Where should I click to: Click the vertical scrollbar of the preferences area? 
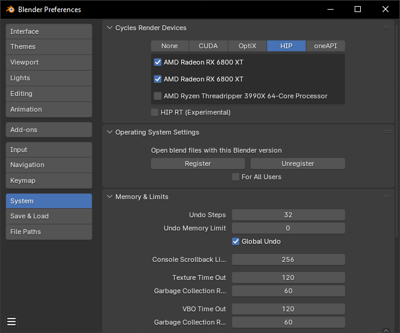click(x=397, y=130)
